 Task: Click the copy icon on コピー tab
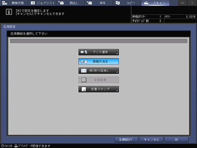coord(118,3)
